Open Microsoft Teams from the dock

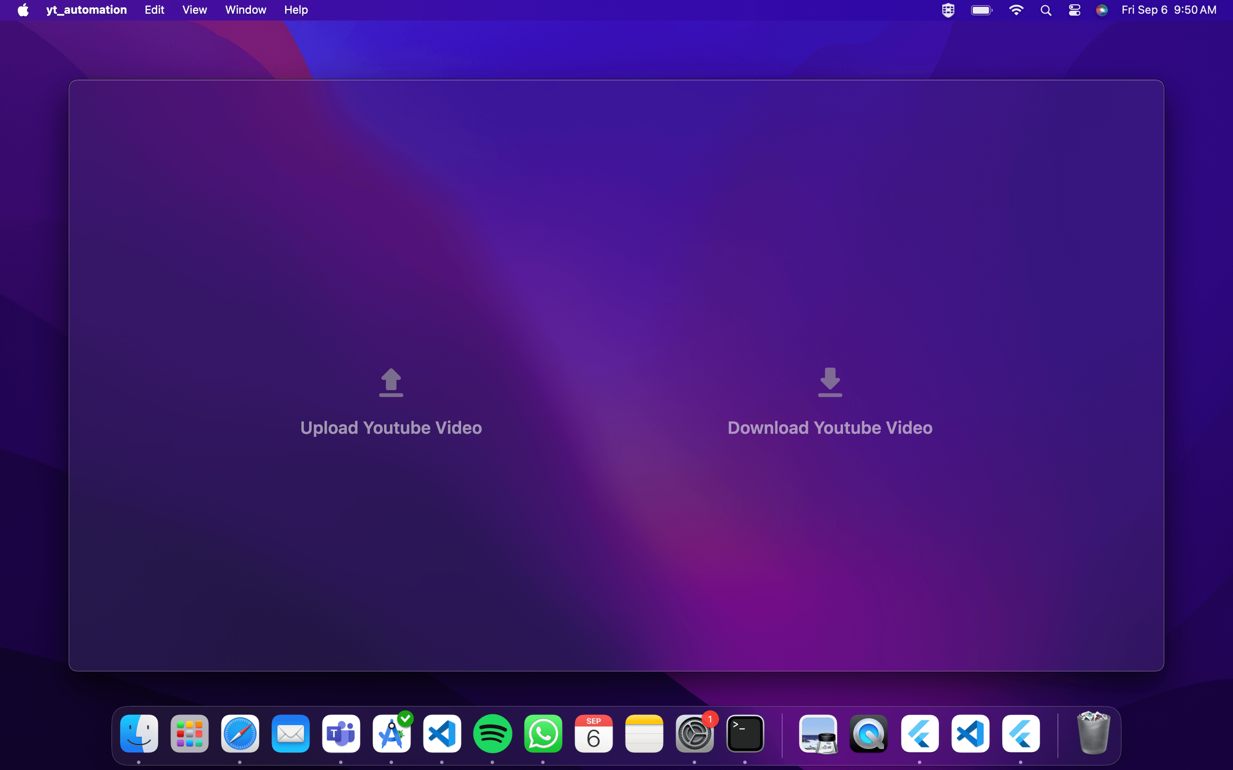[x=341, y=733]
